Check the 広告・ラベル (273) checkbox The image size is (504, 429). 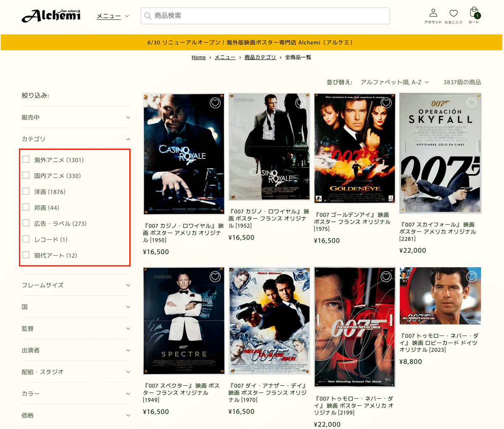coord(26,223)
